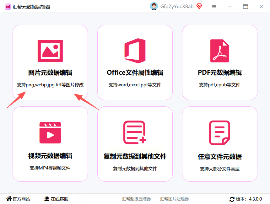Viewport: 270px width, 204px height.
Task: Click text 支持MP4等视频文件
Action: (50, 168)
